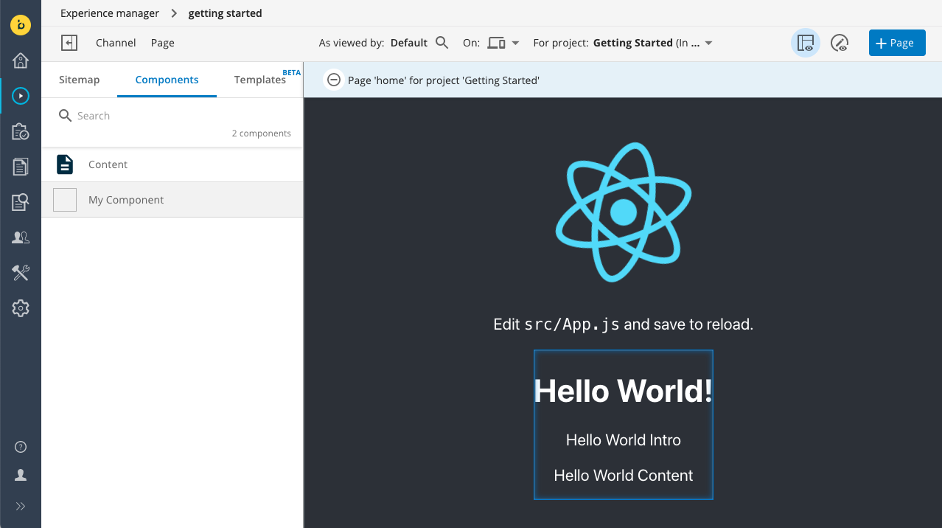Expand the sidebar navigation double chevron
Viewport: 942px width, 528px height.
(21, 506)
